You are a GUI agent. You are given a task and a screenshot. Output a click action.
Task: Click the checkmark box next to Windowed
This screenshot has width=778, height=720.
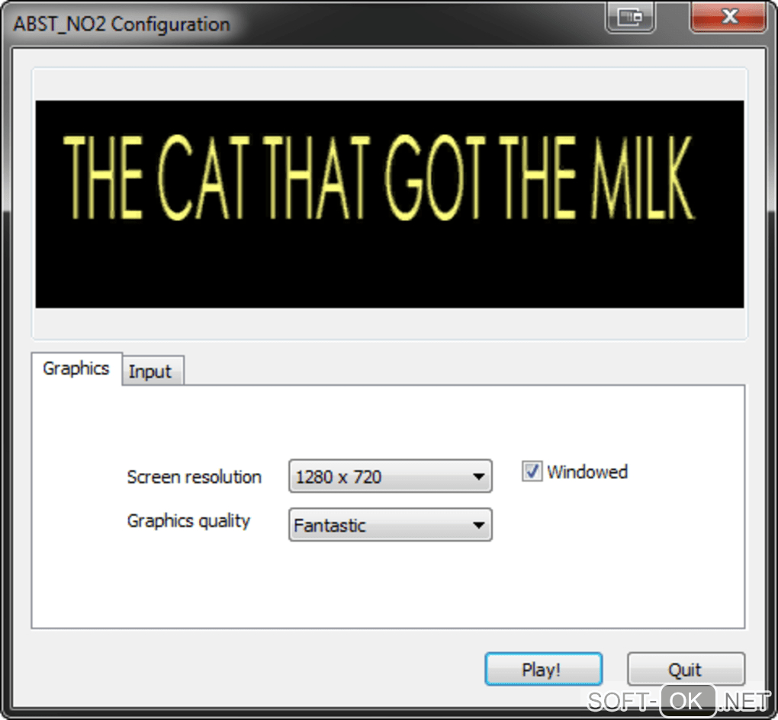[x=532, y=471]
